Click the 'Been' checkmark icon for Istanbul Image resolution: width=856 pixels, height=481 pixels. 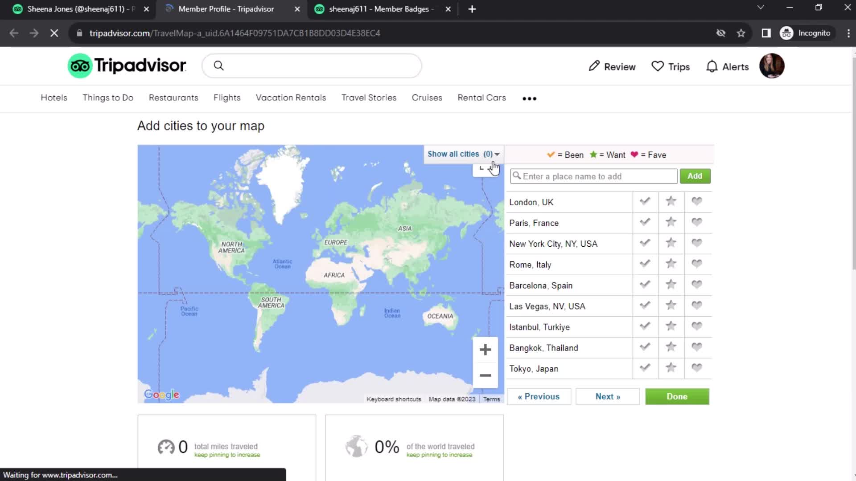pos(644,326)
